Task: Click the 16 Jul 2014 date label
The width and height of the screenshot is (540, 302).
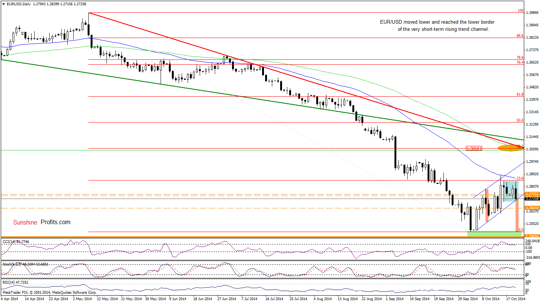Action: point(275,299)
